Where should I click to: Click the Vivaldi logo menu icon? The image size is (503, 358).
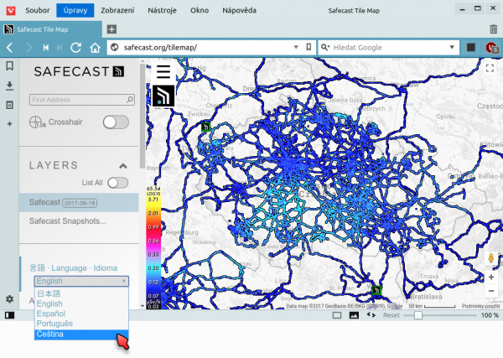coord(11,11)
